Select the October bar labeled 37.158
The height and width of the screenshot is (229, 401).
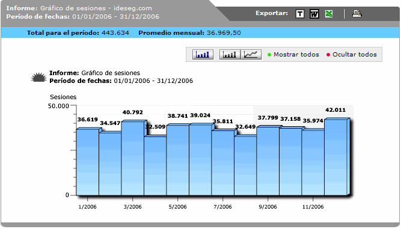[290, 162]
